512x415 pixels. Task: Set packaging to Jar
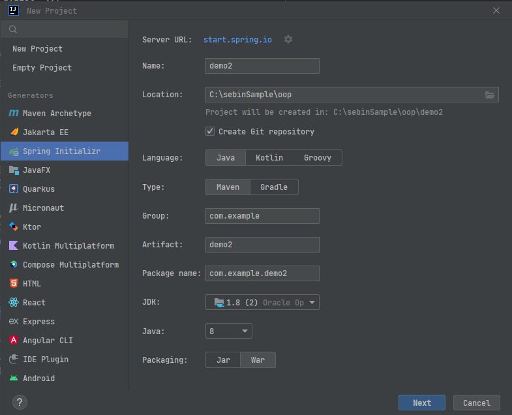point(223,360)
